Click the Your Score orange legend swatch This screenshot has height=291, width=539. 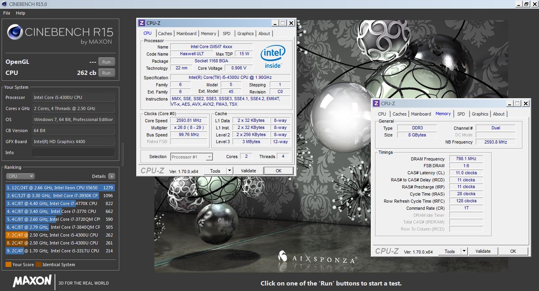[x=8, y=265]
